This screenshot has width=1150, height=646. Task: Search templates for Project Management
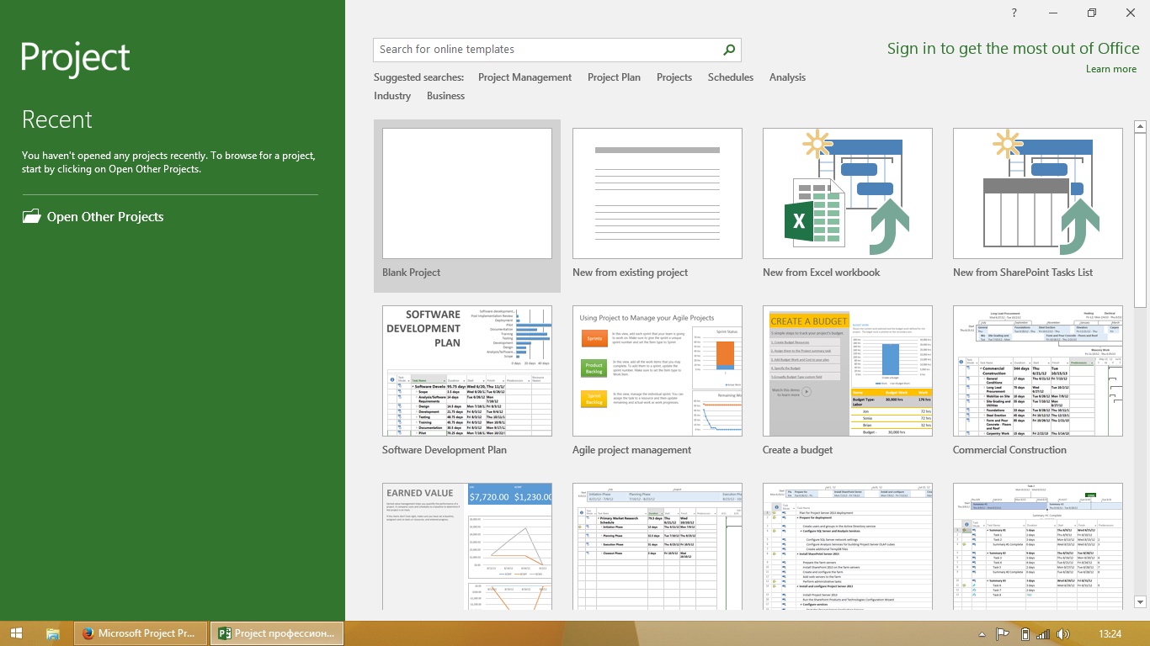coord(524,77)
